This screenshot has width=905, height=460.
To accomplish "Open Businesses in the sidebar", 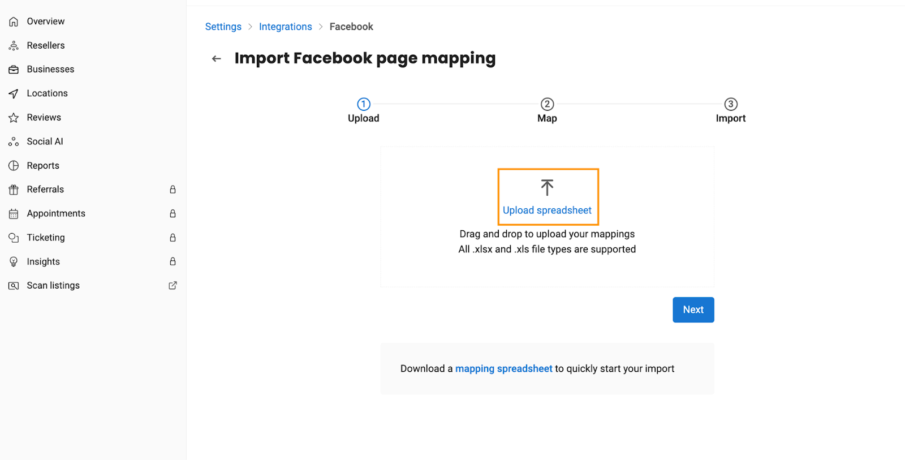I will 51,69.
